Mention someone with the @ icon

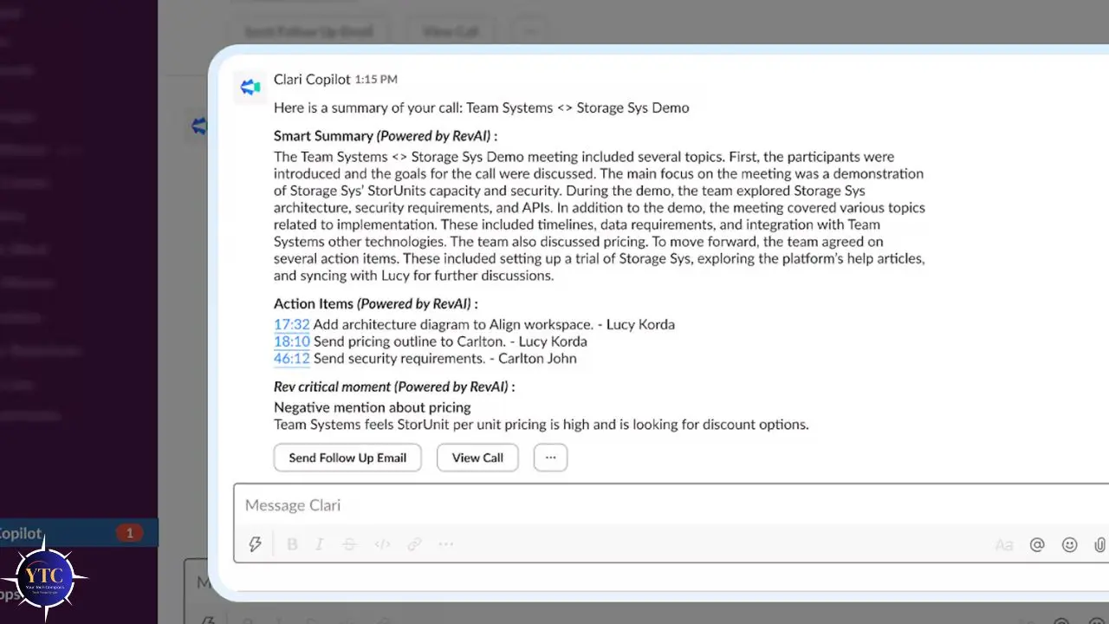1037,545
